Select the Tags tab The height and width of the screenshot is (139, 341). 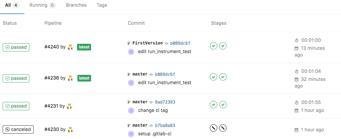pyautogui.click(x=102, y=5)
